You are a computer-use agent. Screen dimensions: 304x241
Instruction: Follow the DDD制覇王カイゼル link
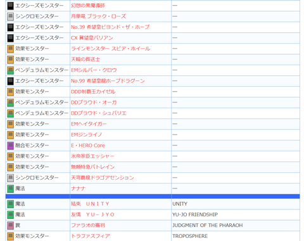point(93,92)
